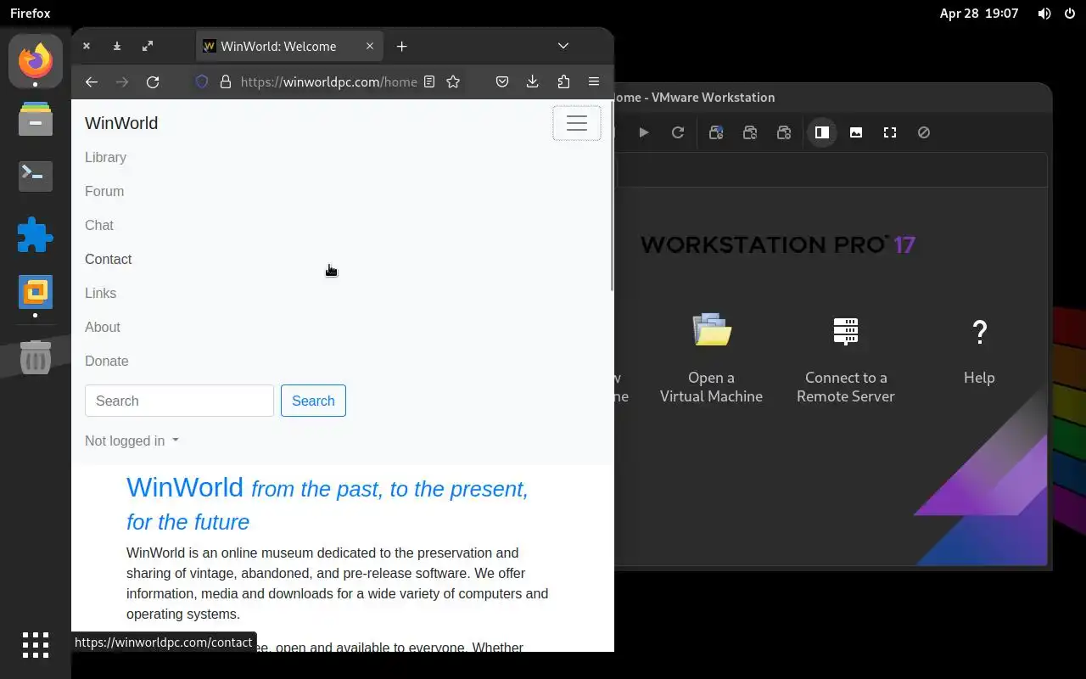Bookmark this page with the star

click(x=453, y=81)
